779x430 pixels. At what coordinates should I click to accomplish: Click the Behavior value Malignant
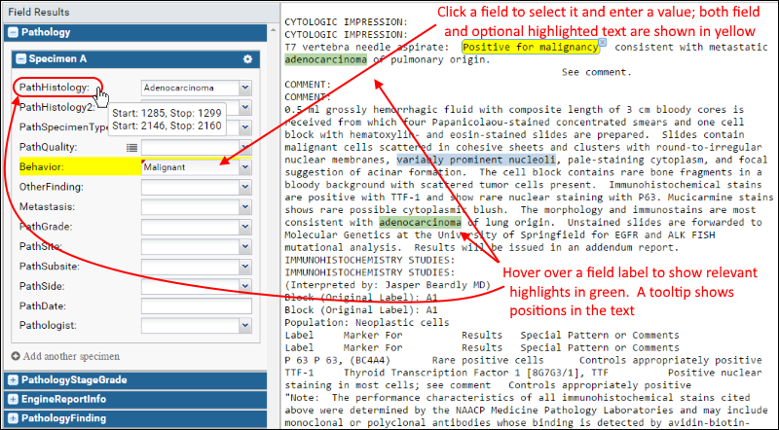click(165, 167)
